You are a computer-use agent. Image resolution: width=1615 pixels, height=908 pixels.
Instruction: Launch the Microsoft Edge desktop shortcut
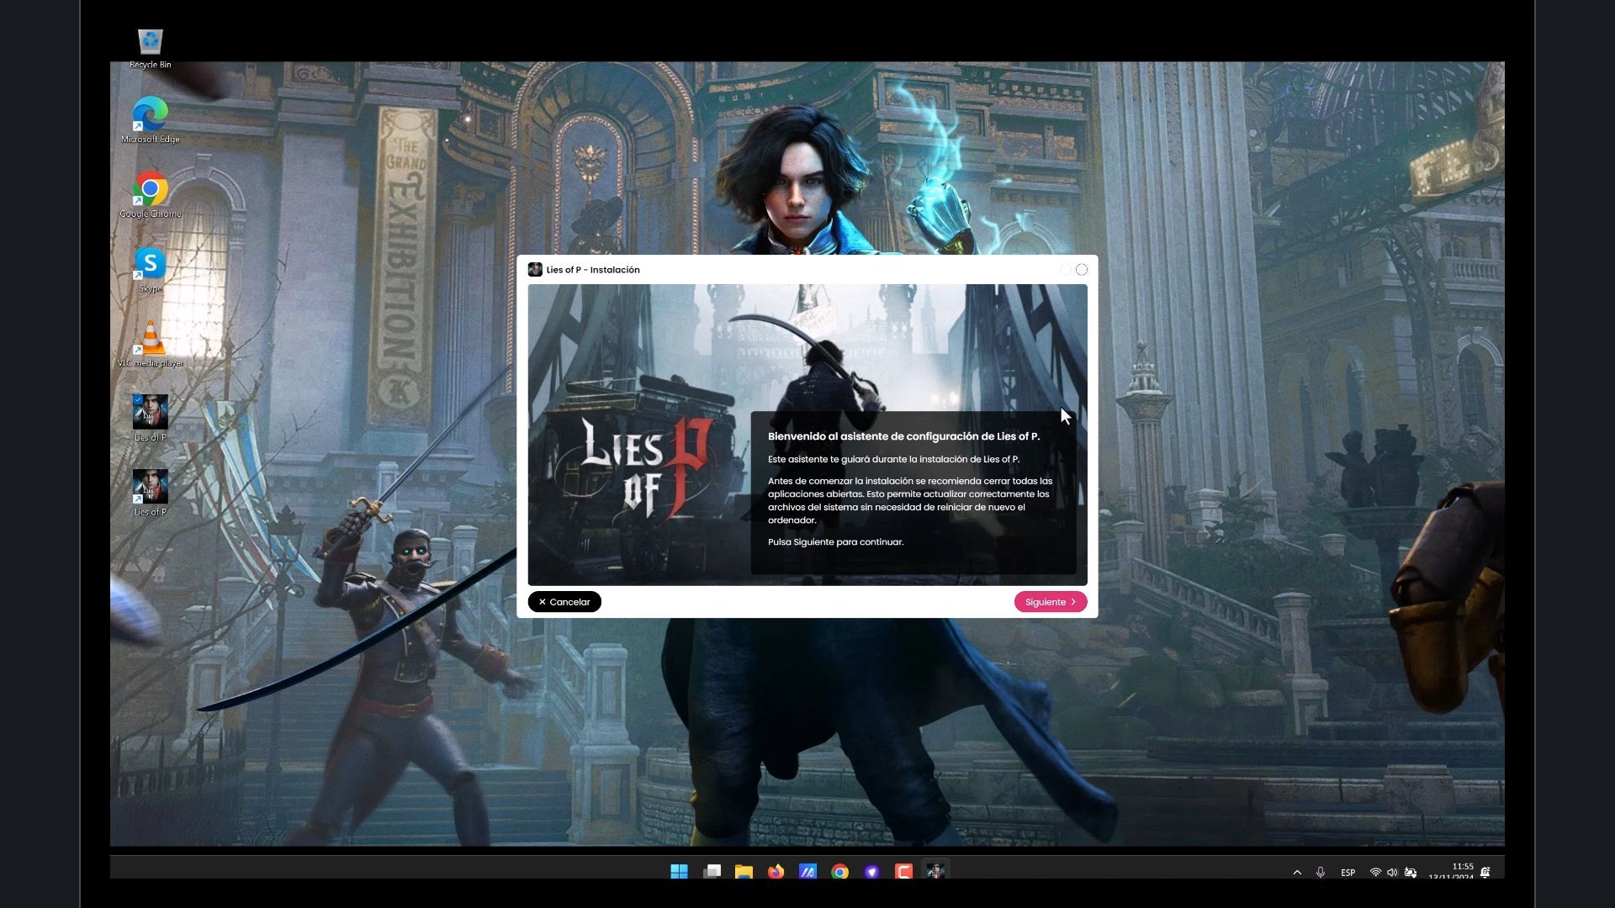click(151, 120)
